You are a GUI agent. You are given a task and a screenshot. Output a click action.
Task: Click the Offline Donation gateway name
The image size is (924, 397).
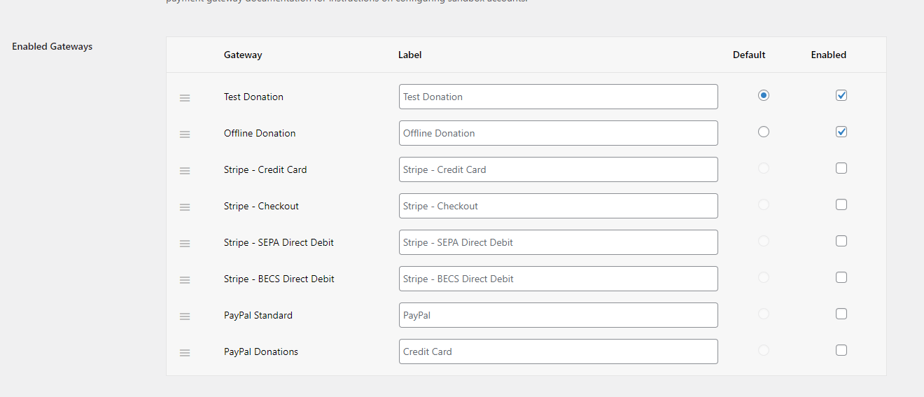(260, 133)
